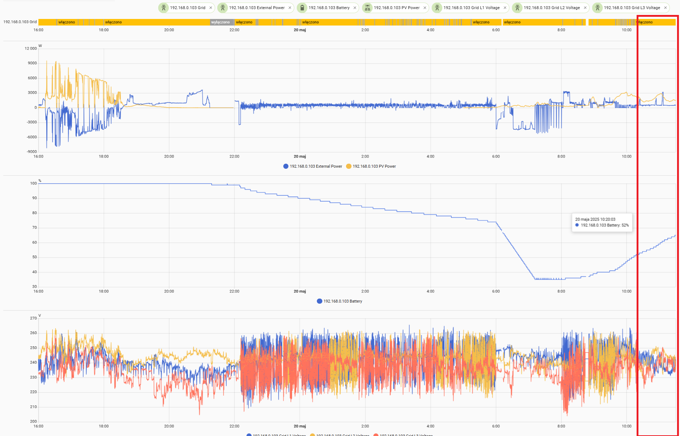Image resolution: width=680 pixels, height=436 pixels.
Task: Remove the Battery entity chip
Action: [355, 8]
